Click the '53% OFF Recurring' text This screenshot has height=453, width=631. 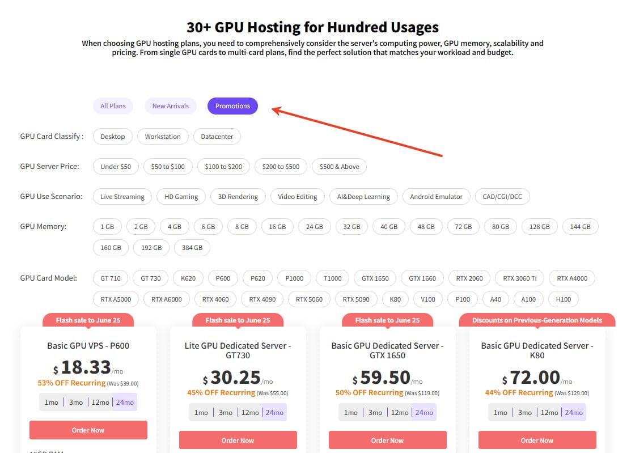(71, 383)
